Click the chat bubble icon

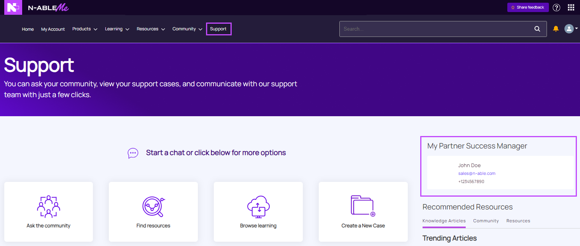click(x=133, y=153)
